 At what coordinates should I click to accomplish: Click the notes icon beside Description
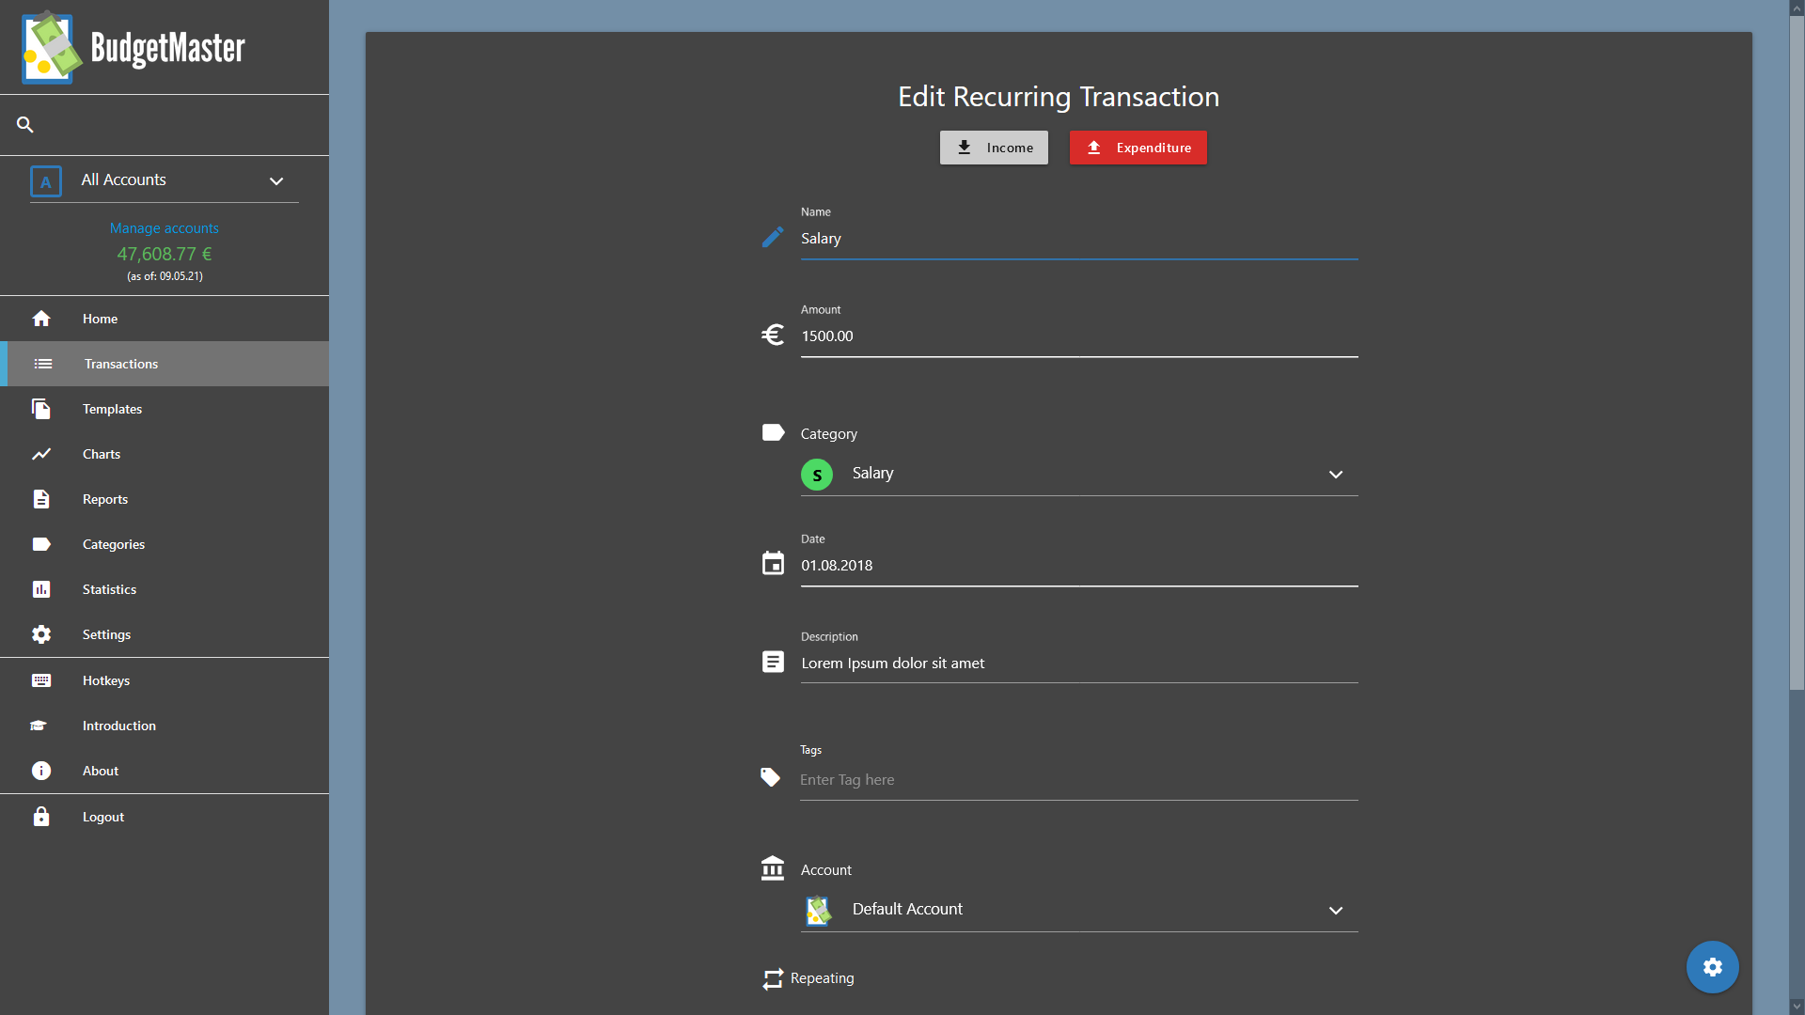click(773, 662)
